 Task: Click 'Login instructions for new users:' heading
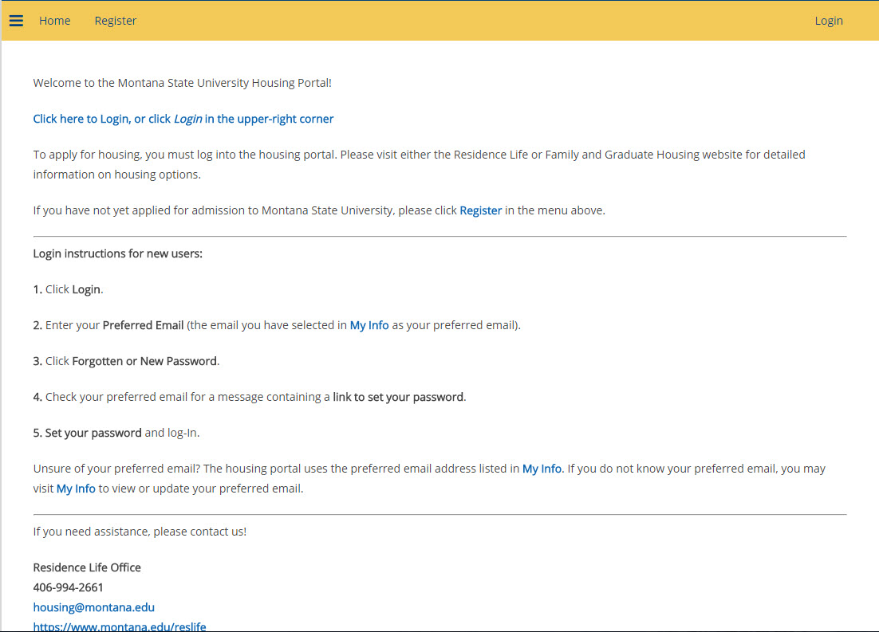tap(118, 253)
